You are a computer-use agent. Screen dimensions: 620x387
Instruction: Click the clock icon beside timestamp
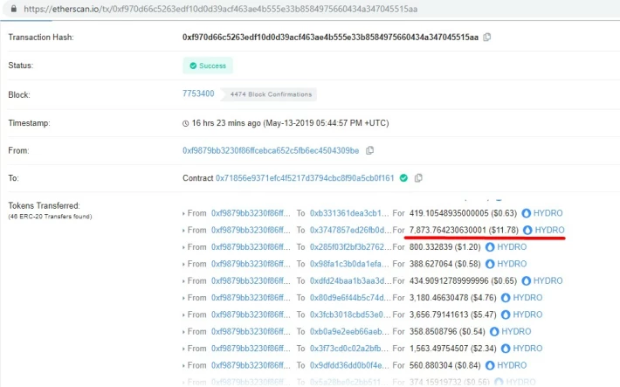click(x=185, y=123)
